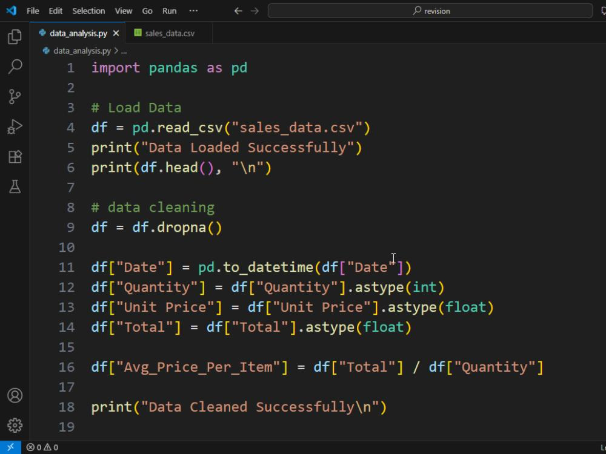Click the "Data Cleaned Successfully\n" string
Screen dimensions: 606x454
[x=260, y=407]
